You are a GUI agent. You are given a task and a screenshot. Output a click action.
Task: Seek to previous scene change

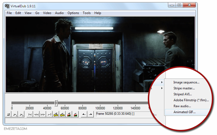(69, 114)
